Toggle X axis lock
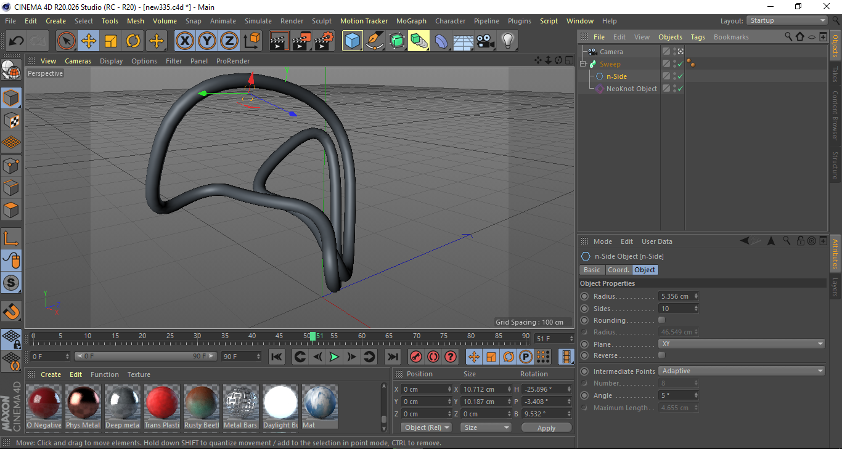 [x=184, y=41]
